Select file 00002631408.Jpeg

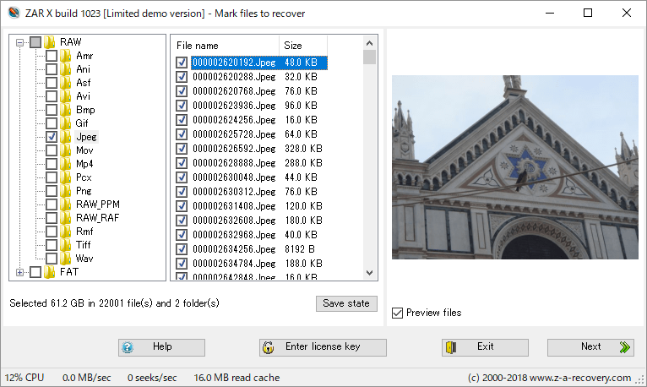pyautogui.click(x=234, y=206)
